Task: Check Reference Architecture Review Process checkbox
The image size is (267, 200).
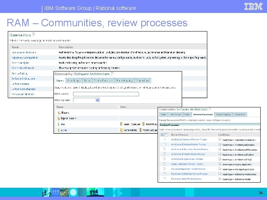Action: [x=164, y=174]
